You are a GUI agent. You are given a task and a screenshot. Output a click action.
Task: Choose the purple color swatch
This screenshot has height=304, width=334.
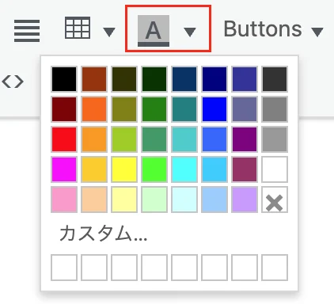coord(245,139)
